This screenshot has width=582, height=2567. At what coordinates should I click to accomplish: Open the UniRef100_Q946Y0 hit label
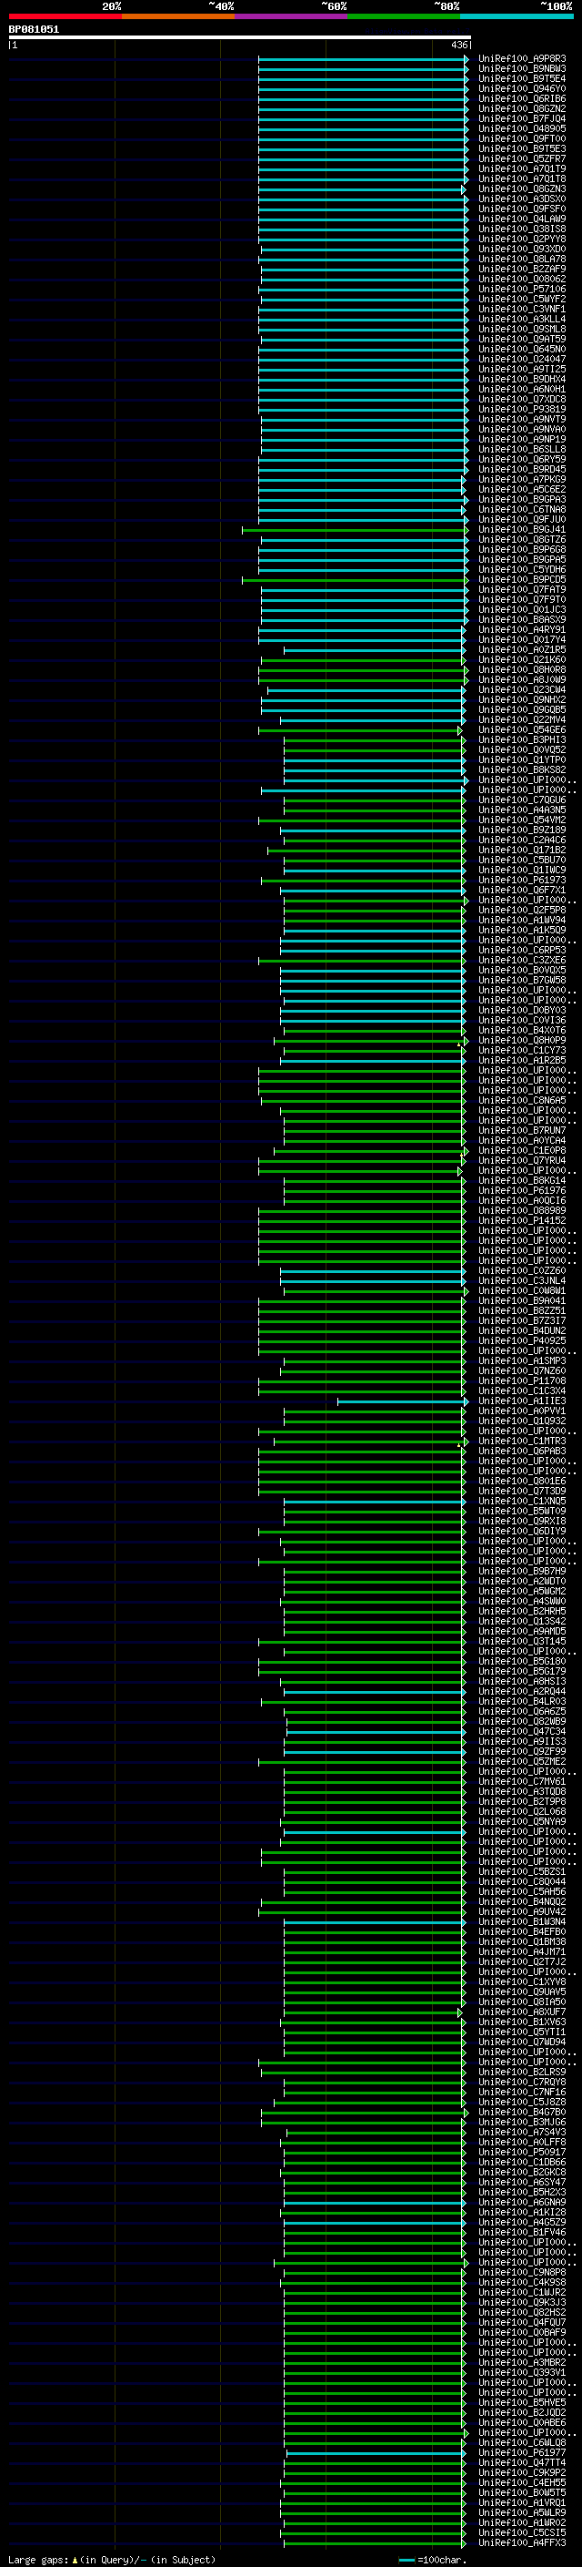click(522, 88)
